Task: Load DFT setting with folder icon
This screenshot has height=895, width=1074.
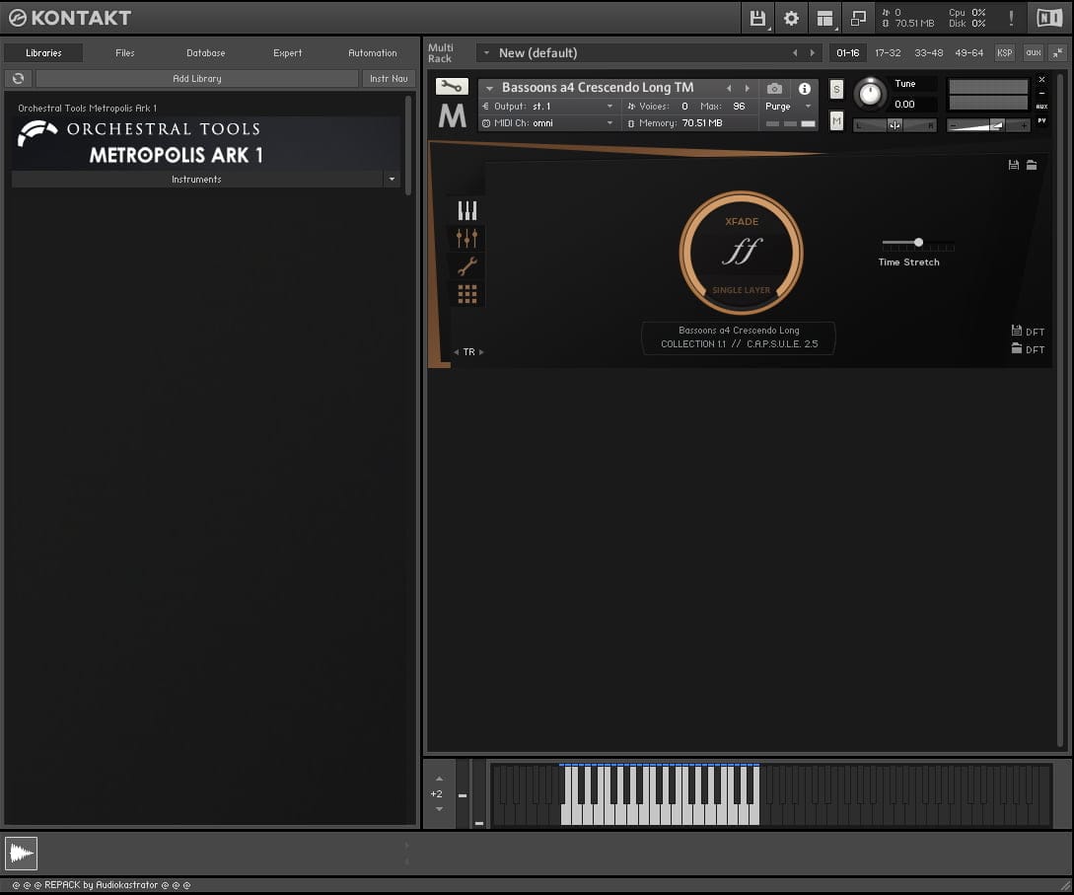Action: (x=1017, y=348)
